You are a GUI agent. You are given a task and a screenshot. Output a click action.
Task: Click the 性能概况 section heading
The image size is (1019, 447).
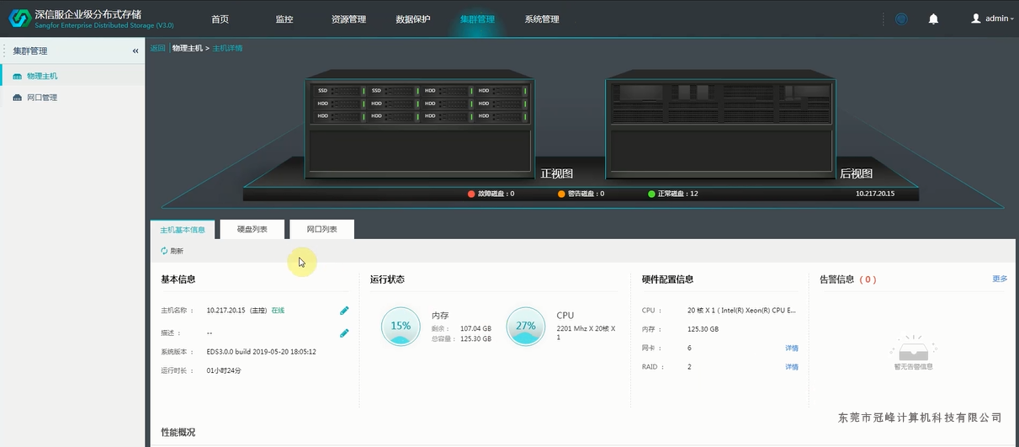point(178,432)
